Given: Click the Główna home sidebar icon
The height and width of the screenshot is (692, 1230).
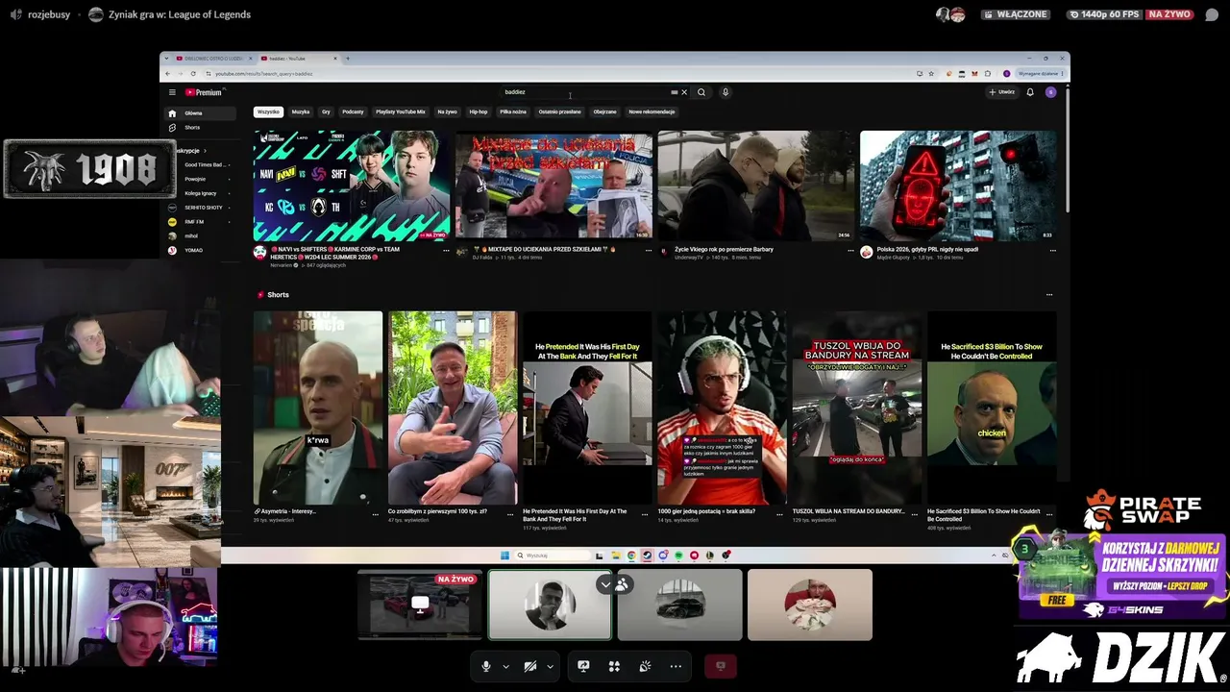Looking at the screenshot, I should point(172,113).
